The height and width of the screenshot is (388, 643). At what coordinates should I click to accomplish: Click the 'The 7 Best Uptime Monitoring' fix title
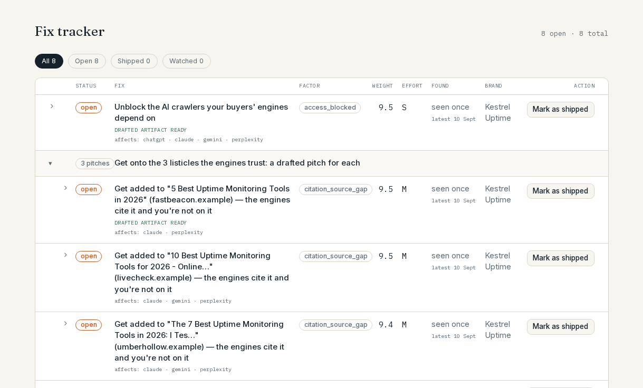click(200, 341)
